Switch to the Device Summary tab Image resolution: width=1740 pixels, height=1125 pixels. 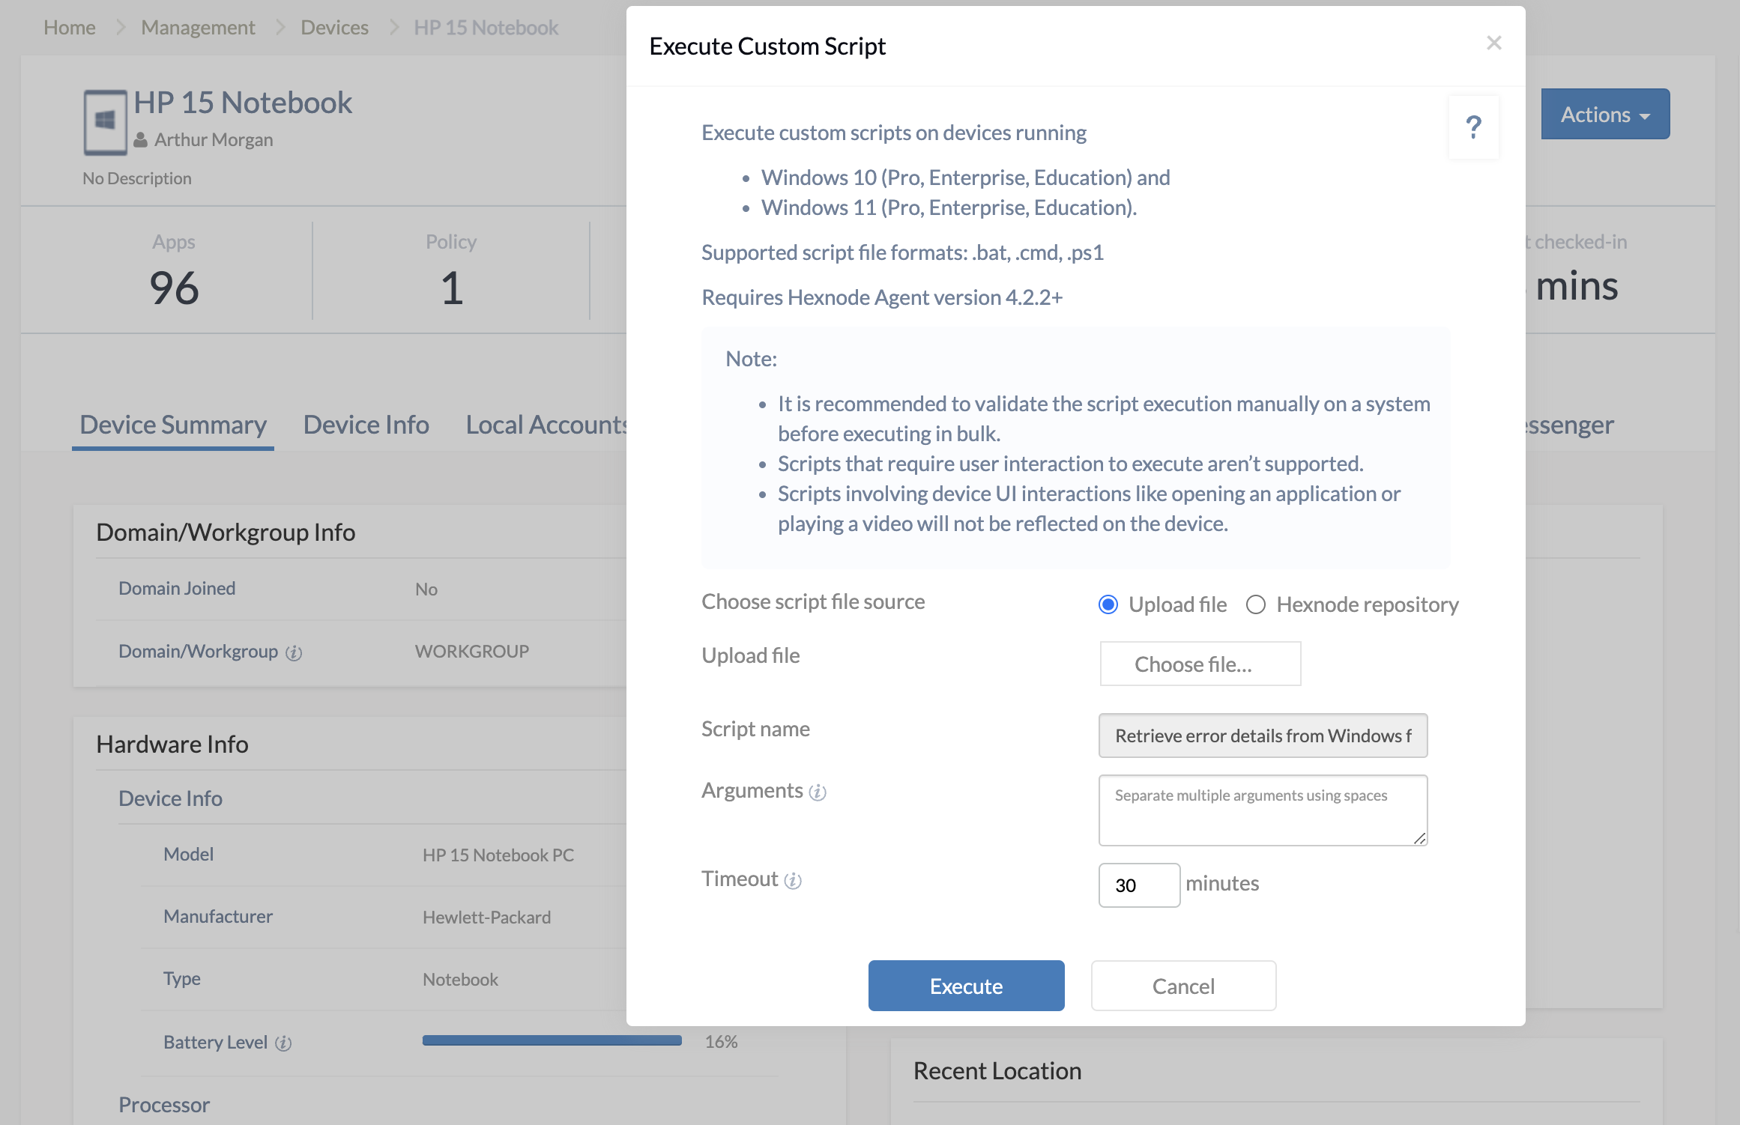(x=173, y=425)
